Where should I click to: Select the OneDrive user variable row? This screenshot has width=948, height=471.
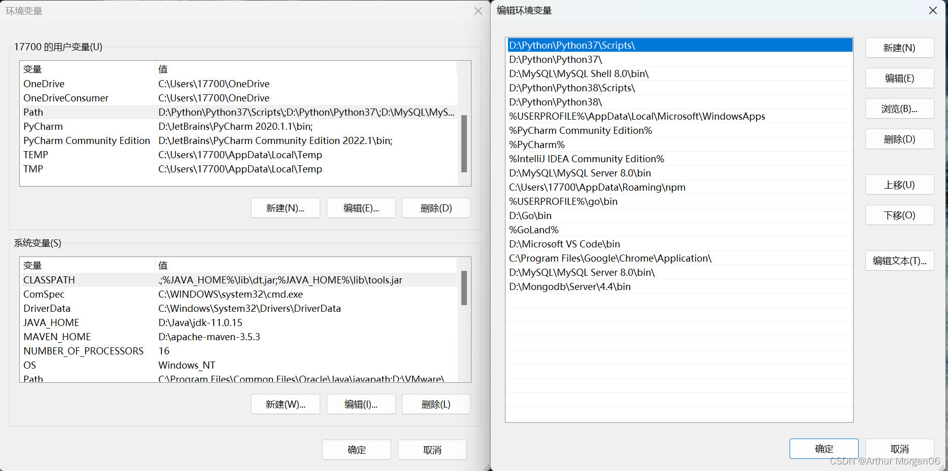point(239,84)
